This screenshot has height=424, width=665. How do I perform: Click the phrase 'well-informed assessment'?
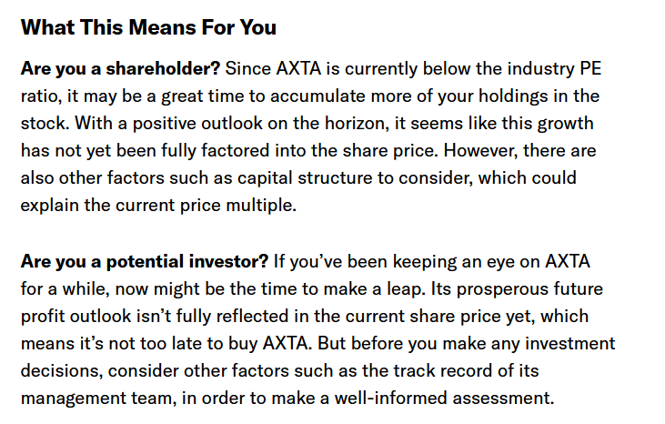444,399
